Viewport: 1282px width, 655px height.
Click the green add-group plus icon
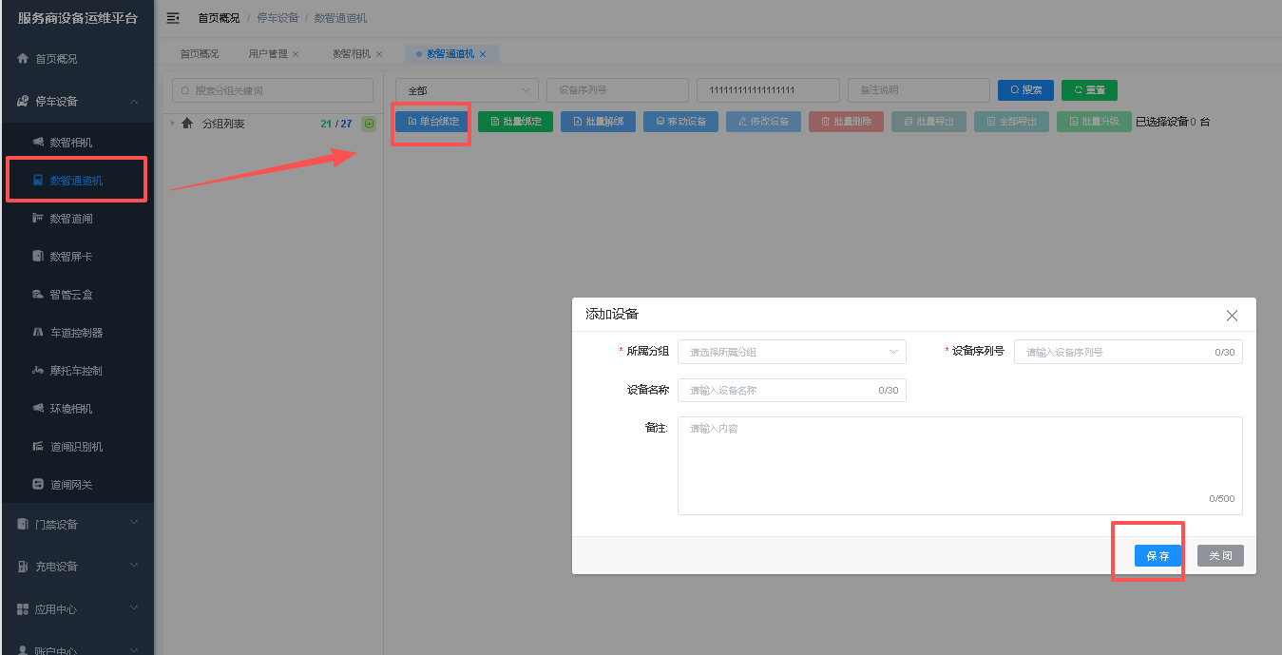pos(370,124)
